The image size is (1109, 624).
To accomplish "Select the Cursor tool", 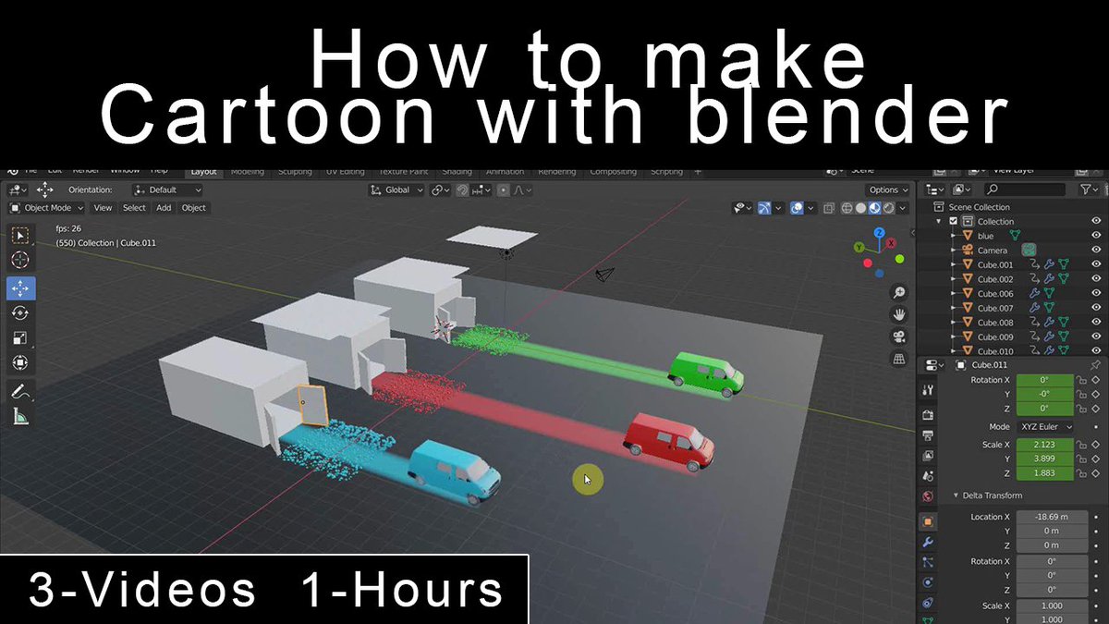I will [20, 262].
